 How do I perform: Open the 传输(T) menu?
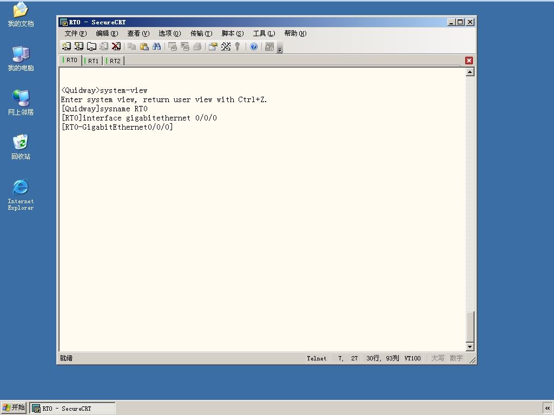point(201,33)
